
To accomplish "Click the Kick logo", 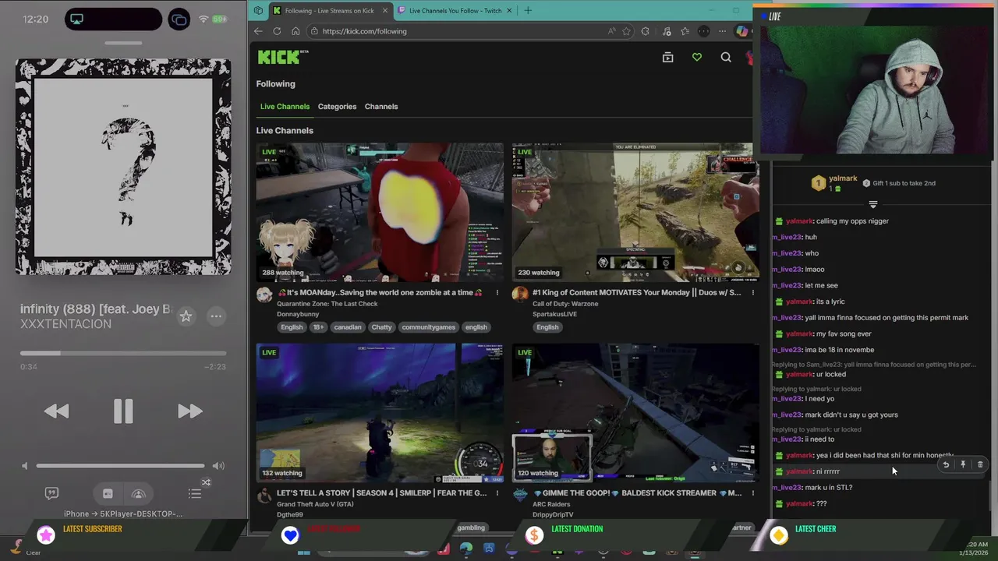I will pyautogui.click(x=283, y=57).
